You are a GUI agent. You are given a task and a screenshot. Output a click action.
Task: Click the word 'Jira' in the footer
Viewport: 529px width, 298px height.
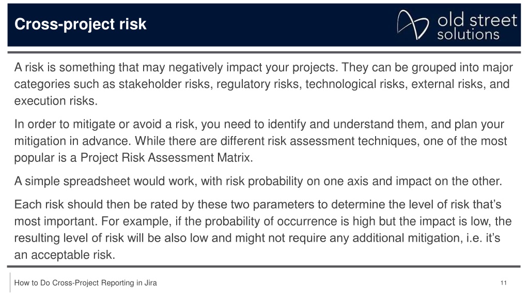150,283
